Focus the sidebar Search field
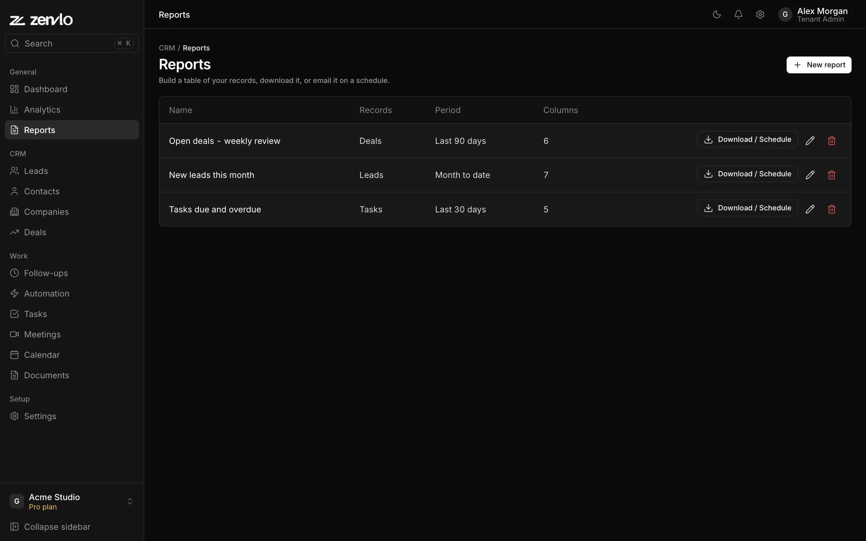Viewport: 866px width, 541px height. point(72,43)
